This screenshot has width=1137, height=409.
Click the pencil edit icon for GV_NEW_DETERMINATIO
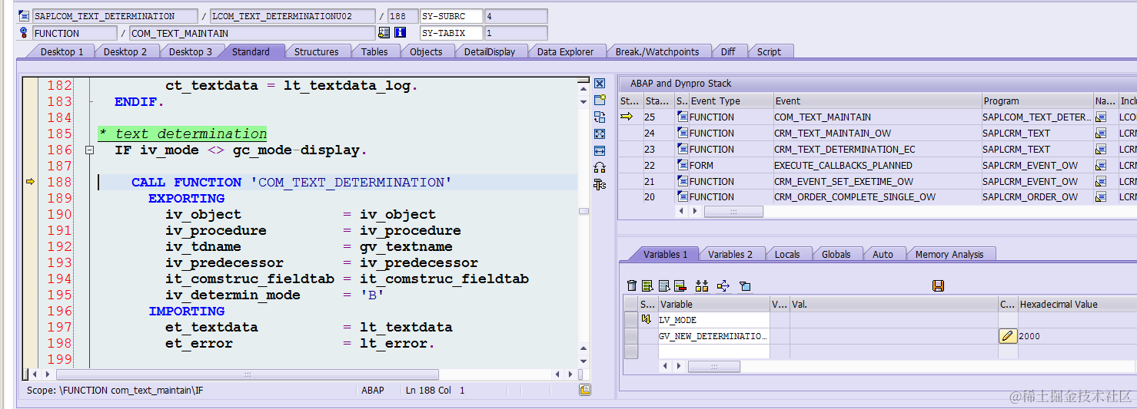(1008, 336)
